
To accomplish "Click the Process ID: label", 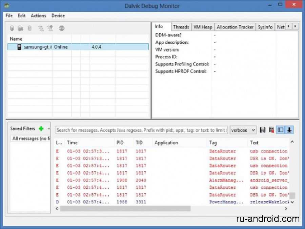I will pos(166,57).
